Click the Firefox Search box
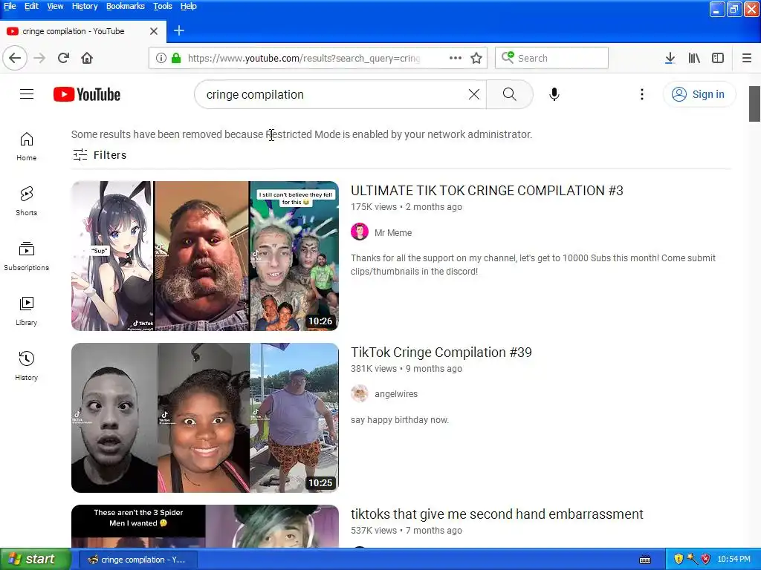The width and height of the screenshot is (761, 570). click(x=552, y=58)
